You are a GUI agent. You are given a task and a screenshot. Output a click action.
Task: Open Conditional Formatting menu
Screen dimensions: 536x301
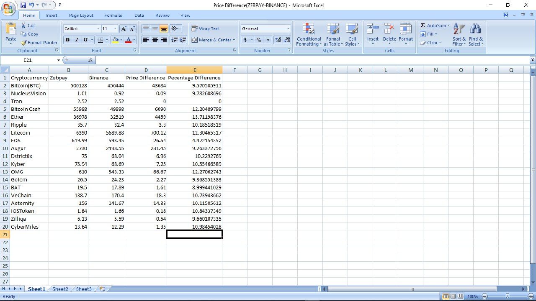tap(309, 34)
